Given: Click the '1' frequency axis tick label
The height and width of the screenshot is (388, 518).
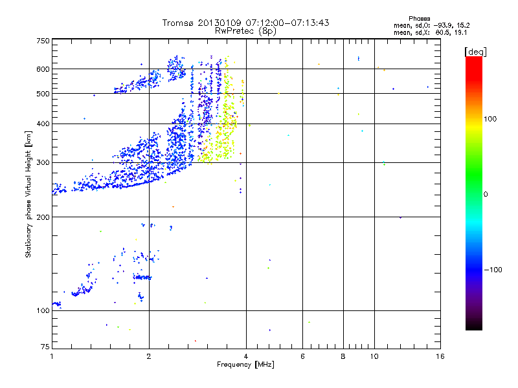Looking at the screenshot, I should 52,356.
